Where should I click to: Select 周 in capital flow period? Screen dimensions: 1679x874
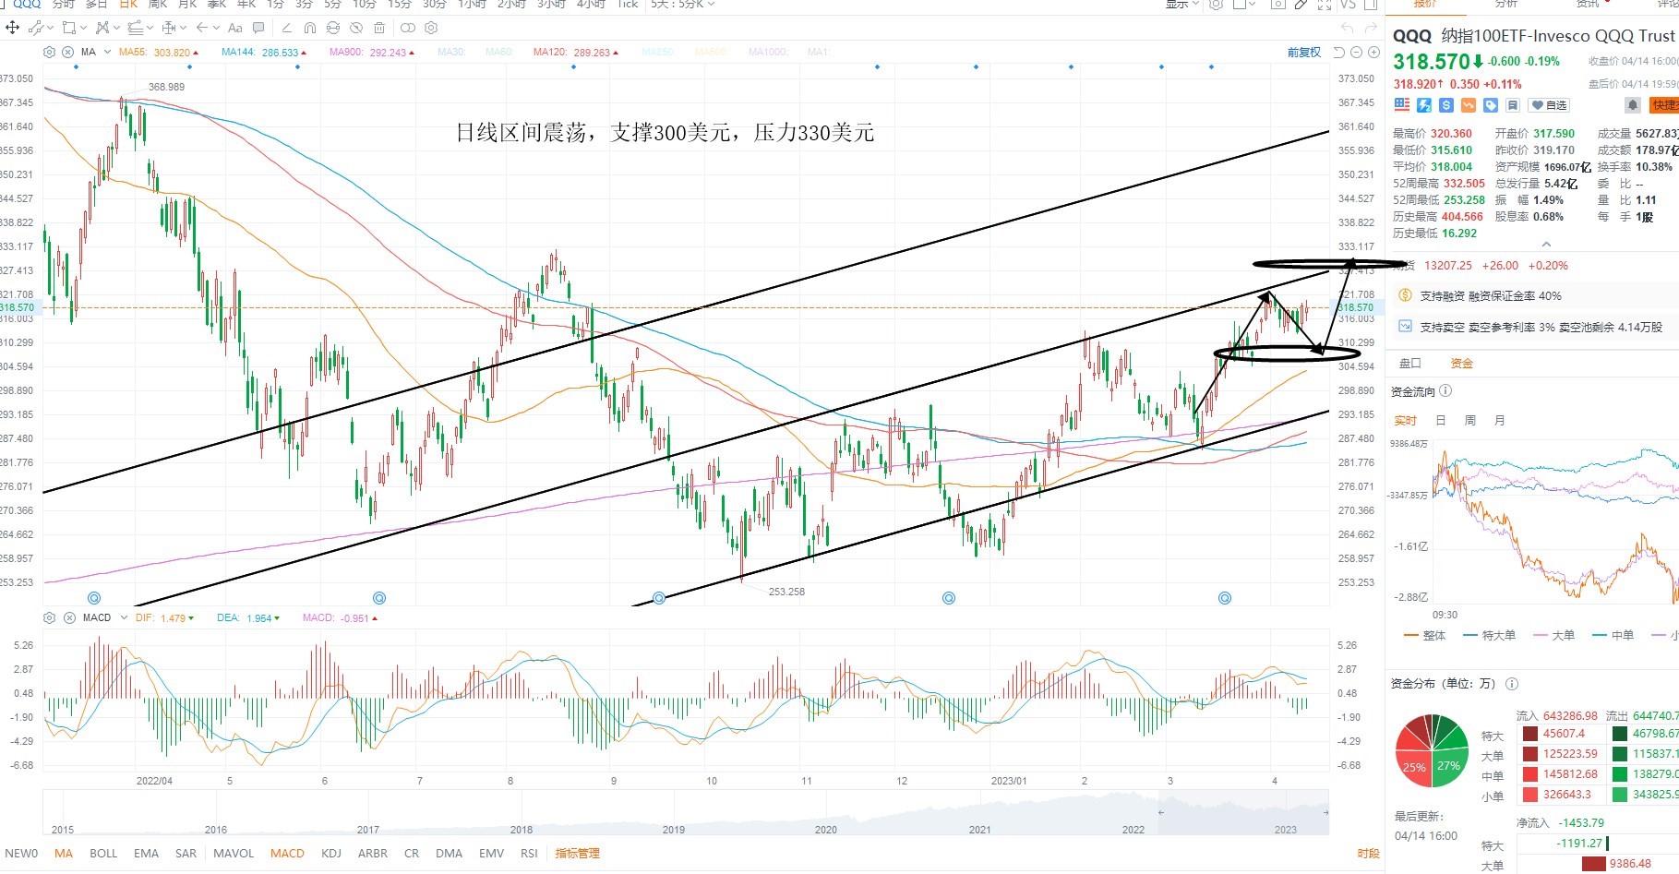[1469, 421]
